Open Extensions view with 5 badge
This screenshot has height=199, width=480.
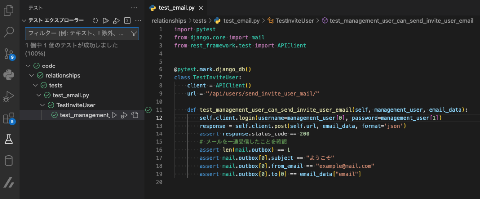[x=9, y=118]
